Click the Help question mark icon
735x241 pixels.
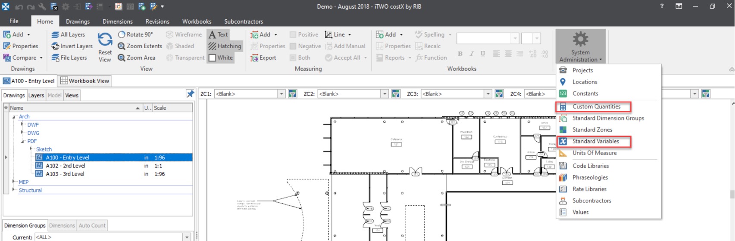tap(662, 6)
